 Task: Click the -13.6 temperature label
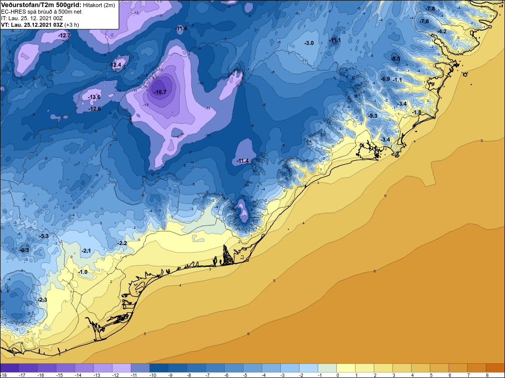point(95,98)
